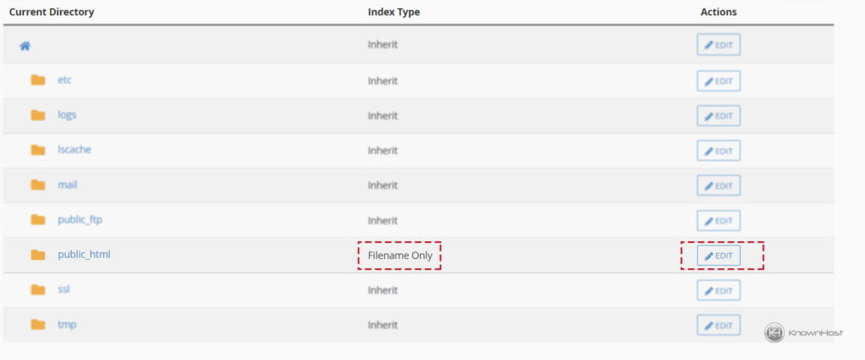Edit index settings for public_html
The height and width of the screenshot is (360, 865).
[x=718, y=255]
